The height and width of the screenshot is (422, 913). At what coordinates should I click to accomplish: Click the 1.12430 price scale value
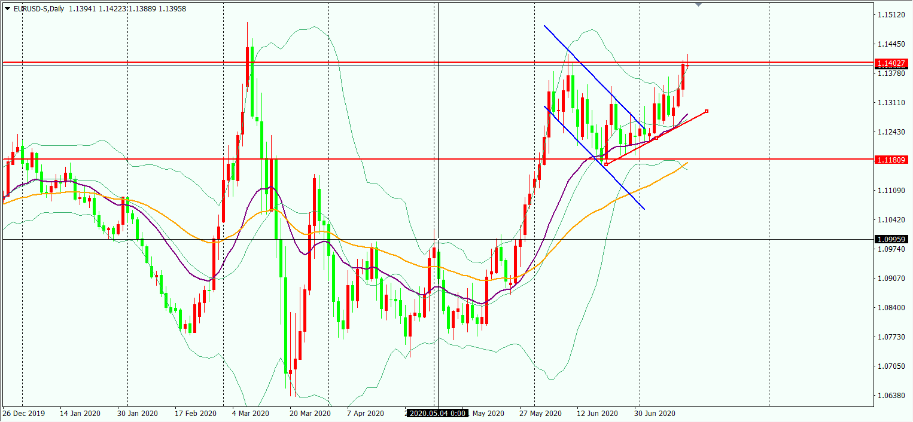(x=891, y=132)
